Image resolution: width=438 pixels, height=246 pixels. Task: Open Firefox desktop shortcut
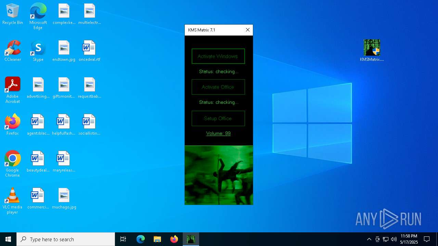[x=13, y=125]
